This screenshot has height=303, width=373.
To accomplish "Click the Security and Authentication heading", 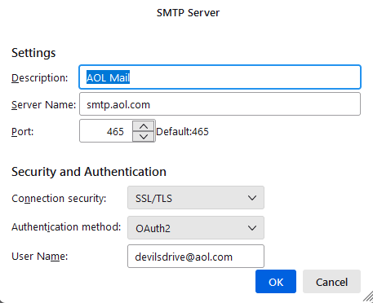I will [x=89, y=172].
